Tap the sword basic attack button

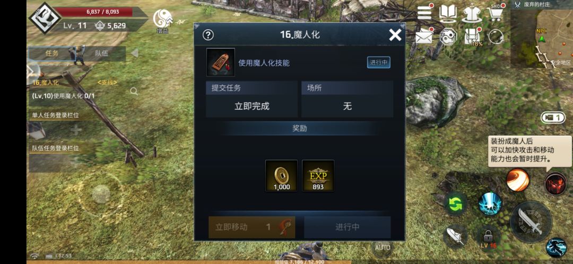pos(531,222)
